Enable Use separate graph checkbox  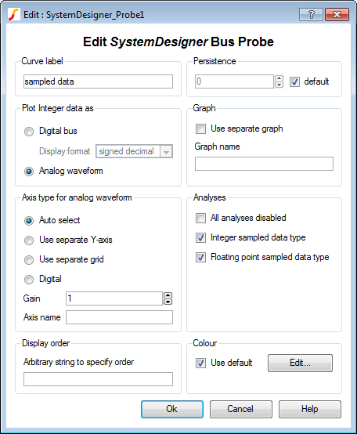(x=200, y=128)
